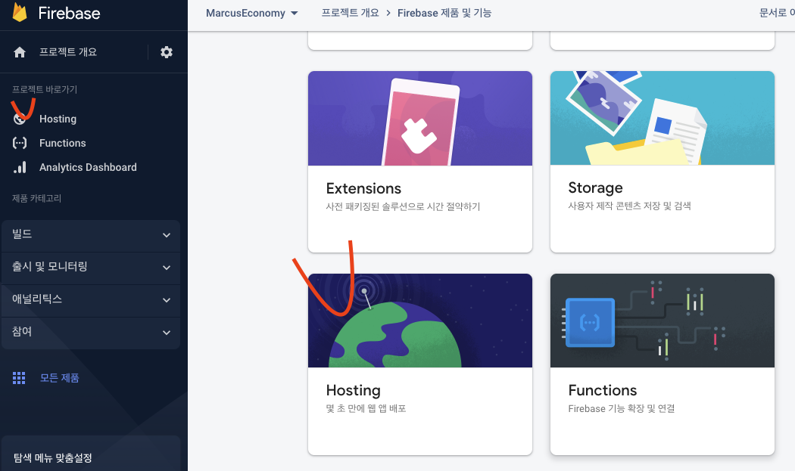Image resolution: width=795 pixels, height=471 pixels.
Task: Open Hosting shortcut in sidebar
Action: 58,119
